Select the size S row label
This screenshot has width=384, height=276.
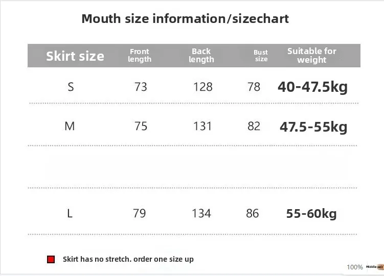click(71, 87)
